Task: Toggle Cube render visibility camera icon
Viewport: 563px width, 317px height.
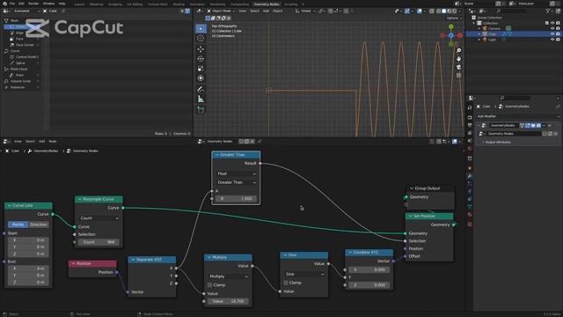Action: click(558, 33)
